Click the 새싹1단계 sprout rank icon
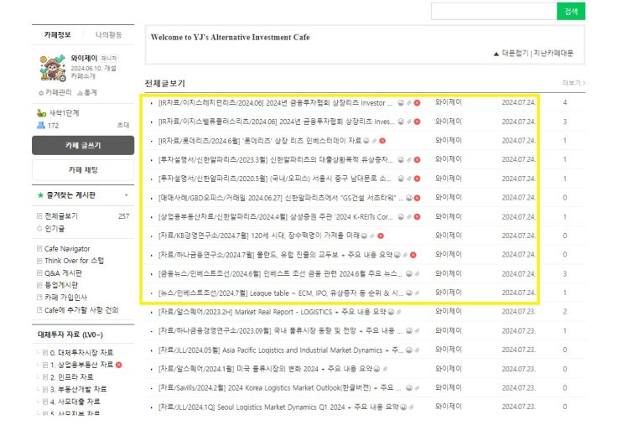623x441 pixels. [x=41, y=113]
